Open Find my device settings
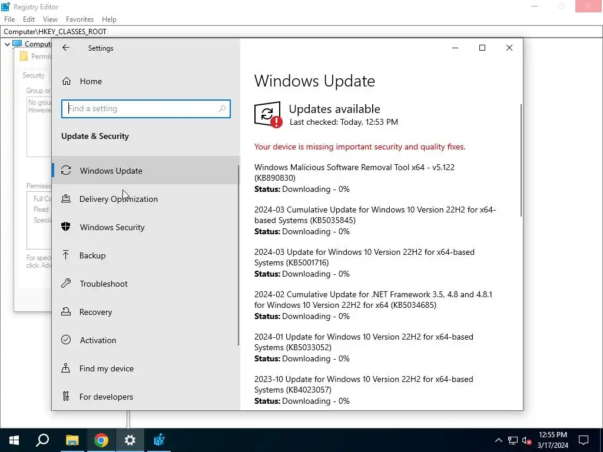The height and width of the screenshot is (452, 603). [145, 368]
